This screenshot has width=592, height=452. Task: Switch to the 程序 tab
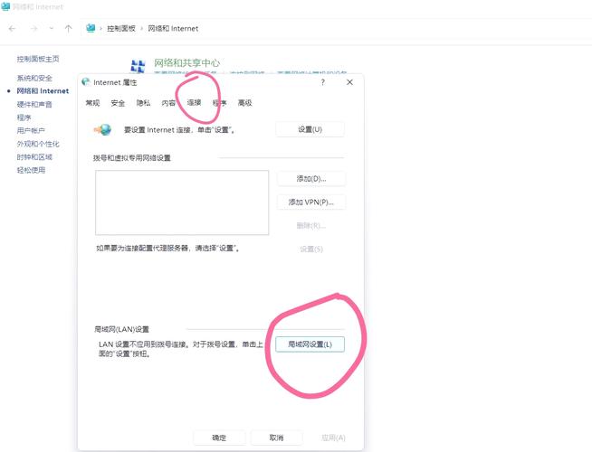219,103
